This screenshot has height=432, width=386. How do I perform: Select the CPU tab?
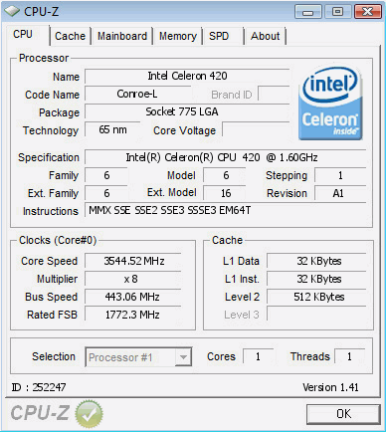point(23,34)
